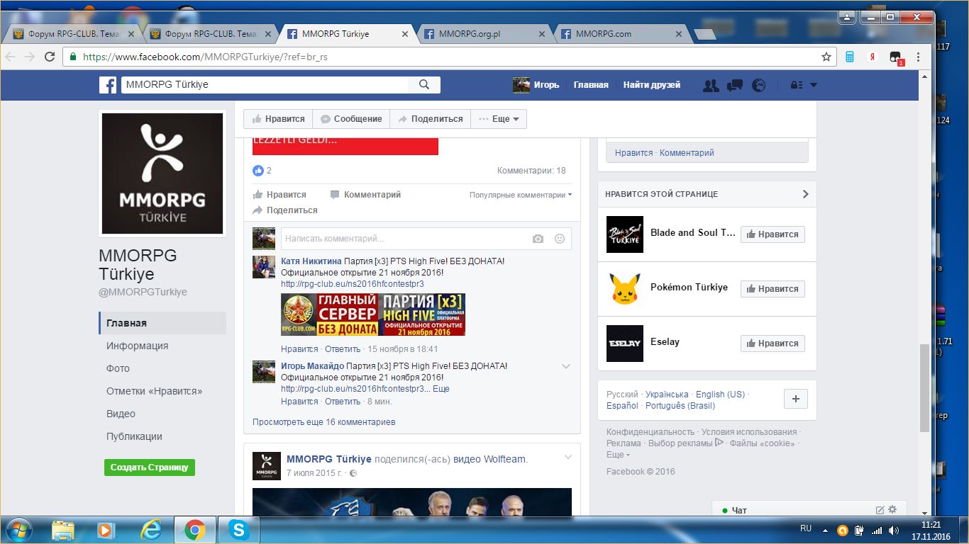Click the Yandex extension icon
The height and width of the screenshot is (544, 969).
[x=873, y=57]
